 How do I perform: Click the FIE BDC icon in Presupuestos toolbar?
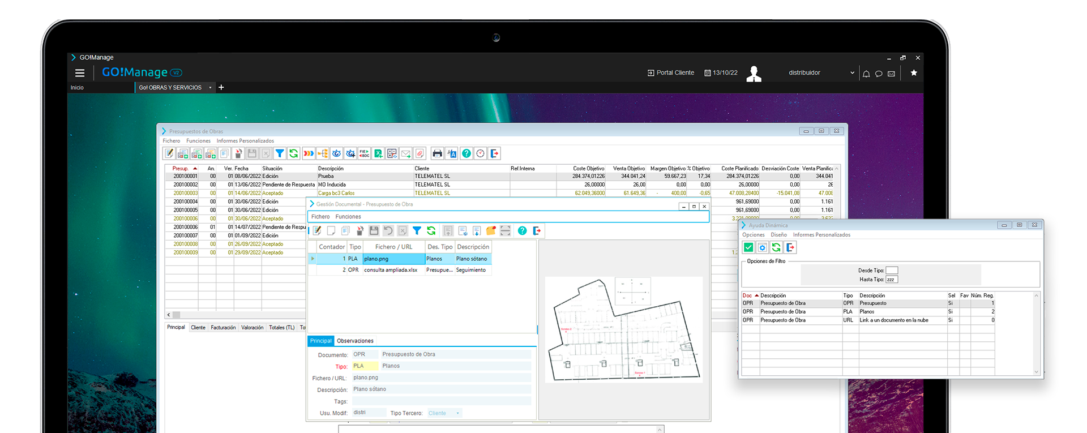364,153
